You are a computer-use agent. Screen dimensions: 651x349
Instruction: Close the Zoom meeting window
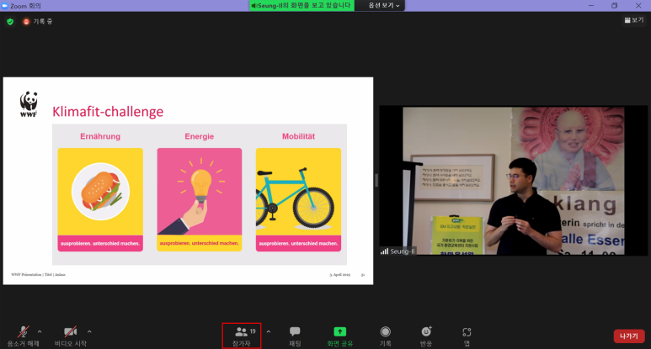pos(638,5)
